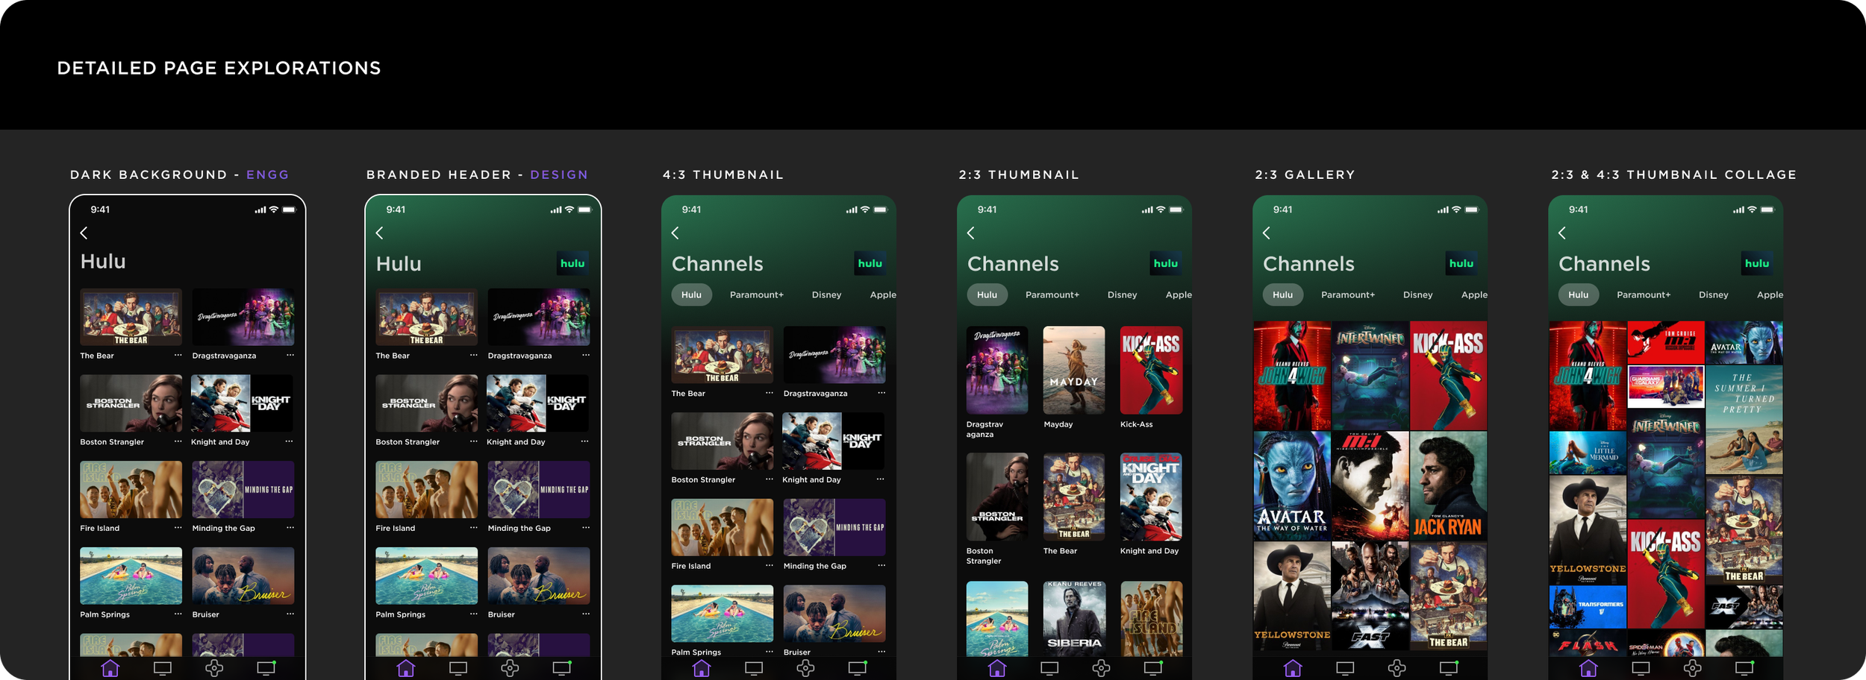This screenshot has width=1866, height=680.
Task: Select remote d-pad icon in Branded Header mockup
Action: tap(510, 668)
